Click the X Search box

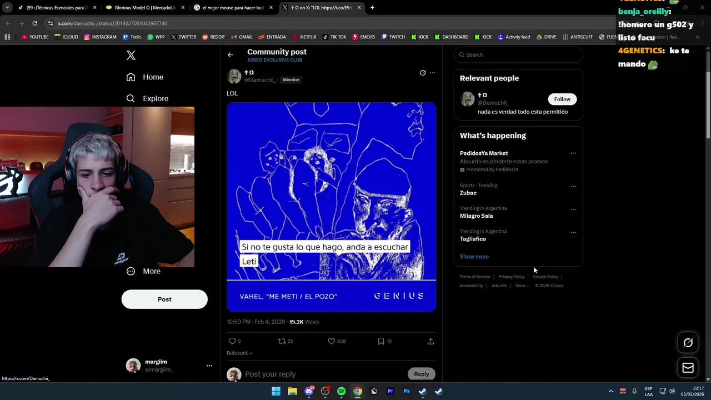[x=518, y=54]
